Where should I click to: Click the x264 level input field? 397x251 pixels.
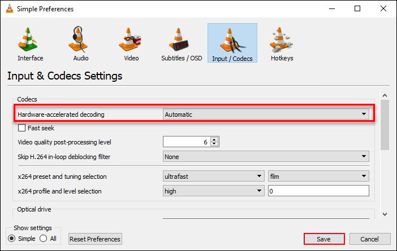(318, 191)
